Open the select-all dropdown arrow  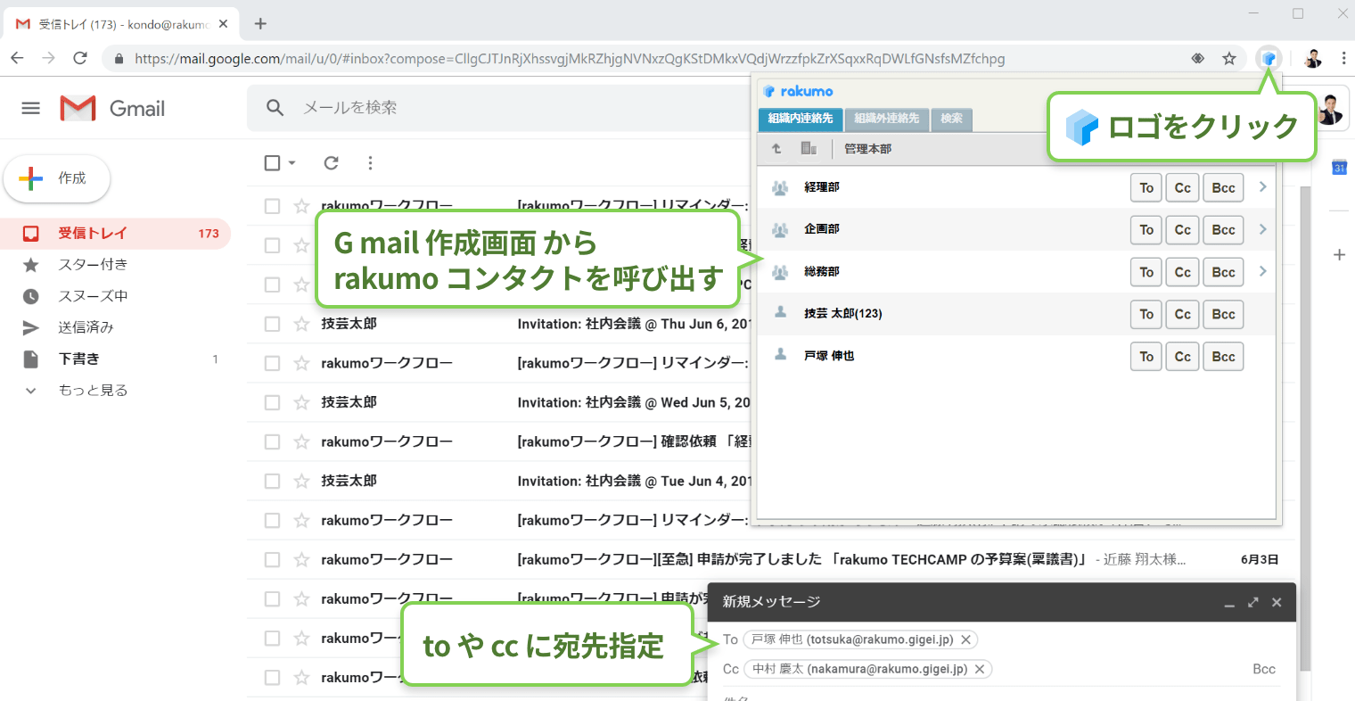[292, 163]
